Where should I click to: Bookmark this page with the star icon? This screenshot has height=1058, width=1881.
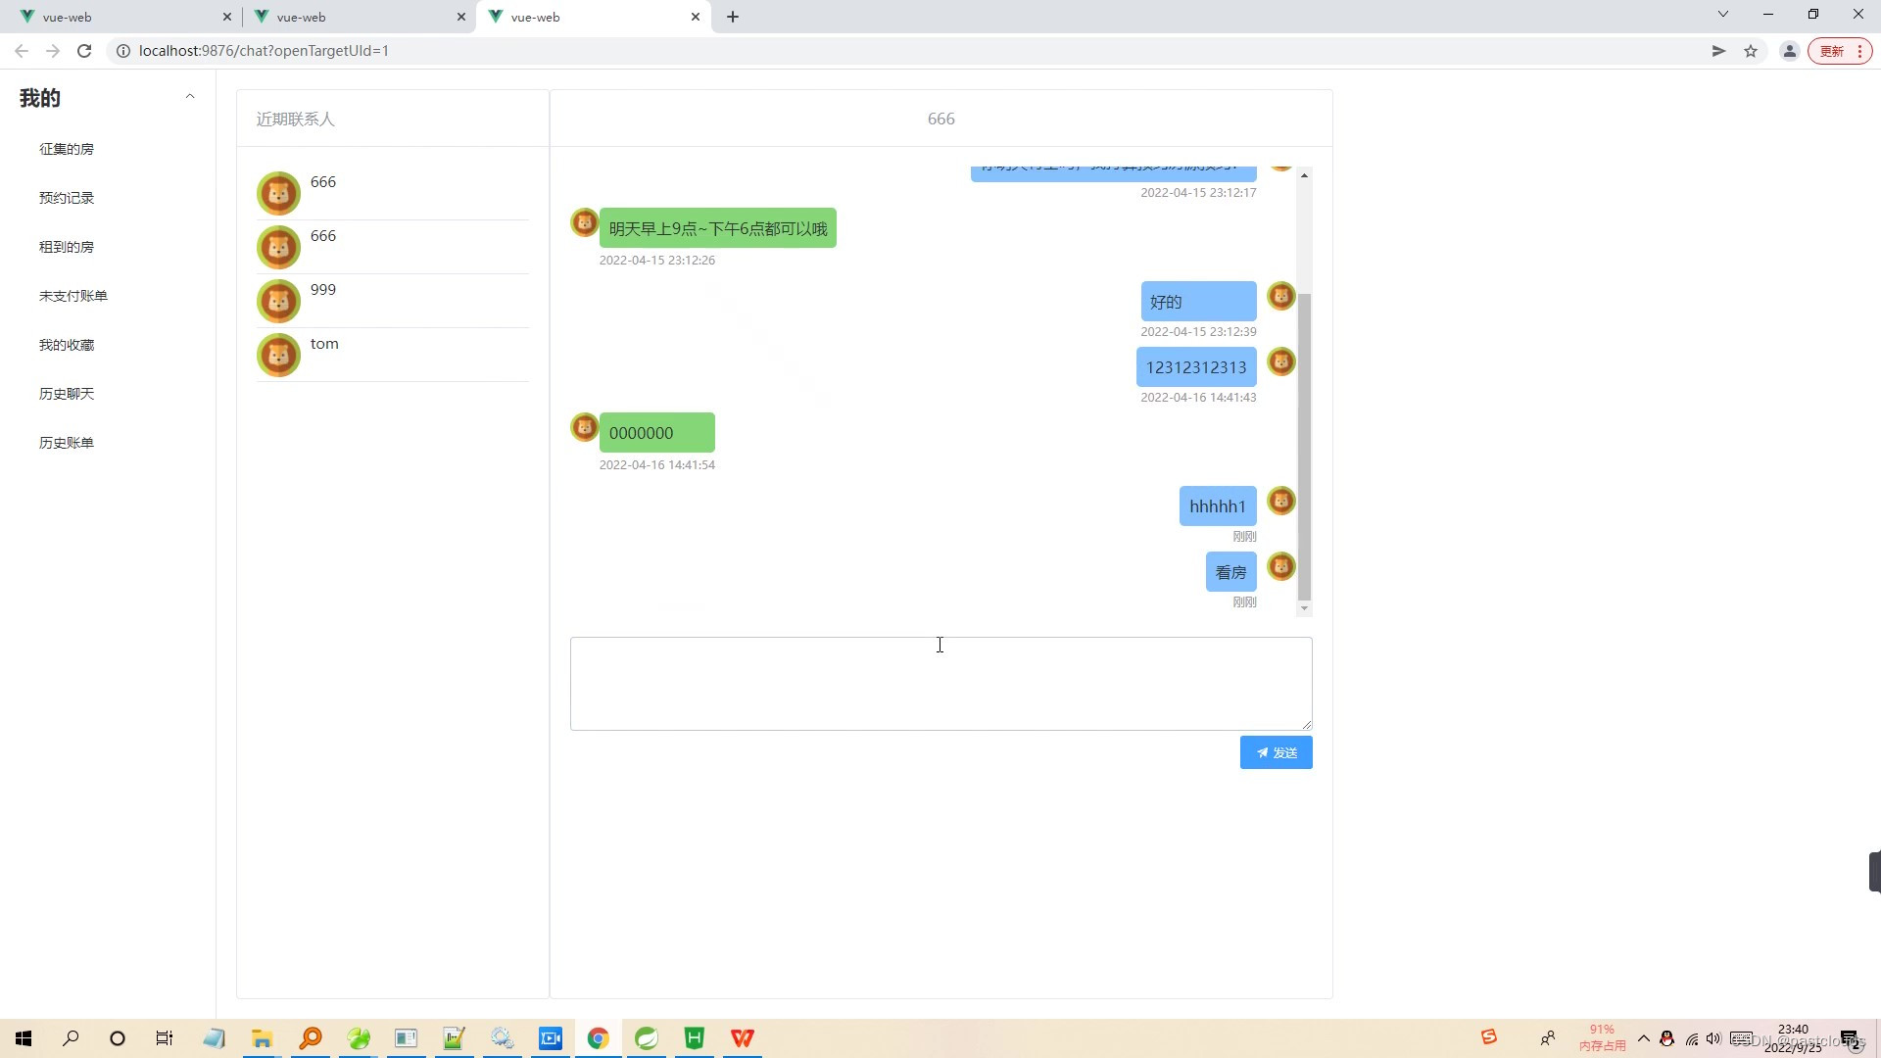tap(1751, 50)
